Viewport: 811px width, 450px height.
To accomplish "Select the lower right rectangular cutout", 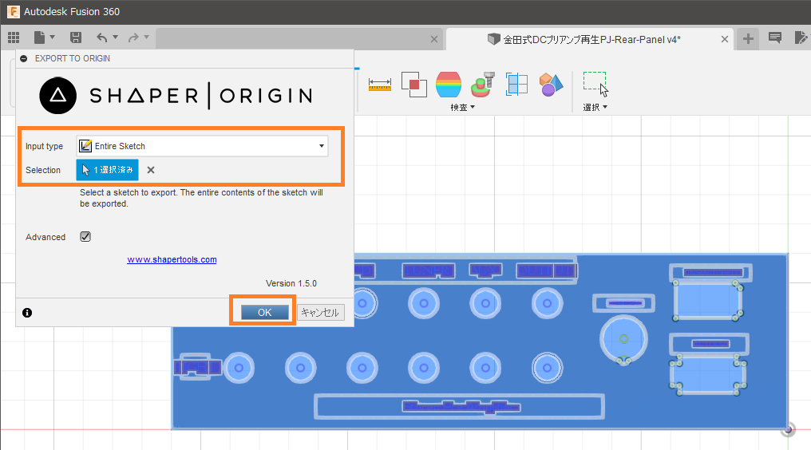I will tap(708, 374).
